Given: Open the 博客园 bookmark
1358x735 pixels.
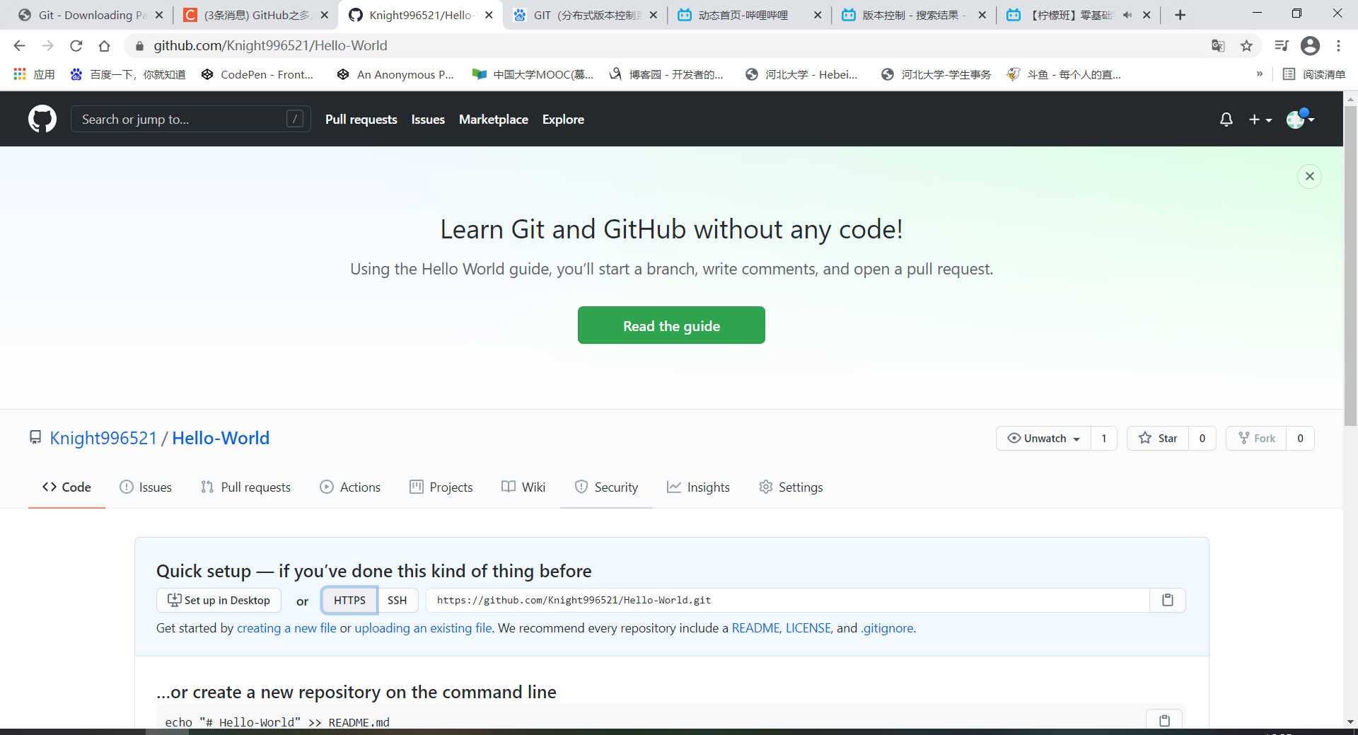Looking at the screenshot, I should (x=666, y=74).
